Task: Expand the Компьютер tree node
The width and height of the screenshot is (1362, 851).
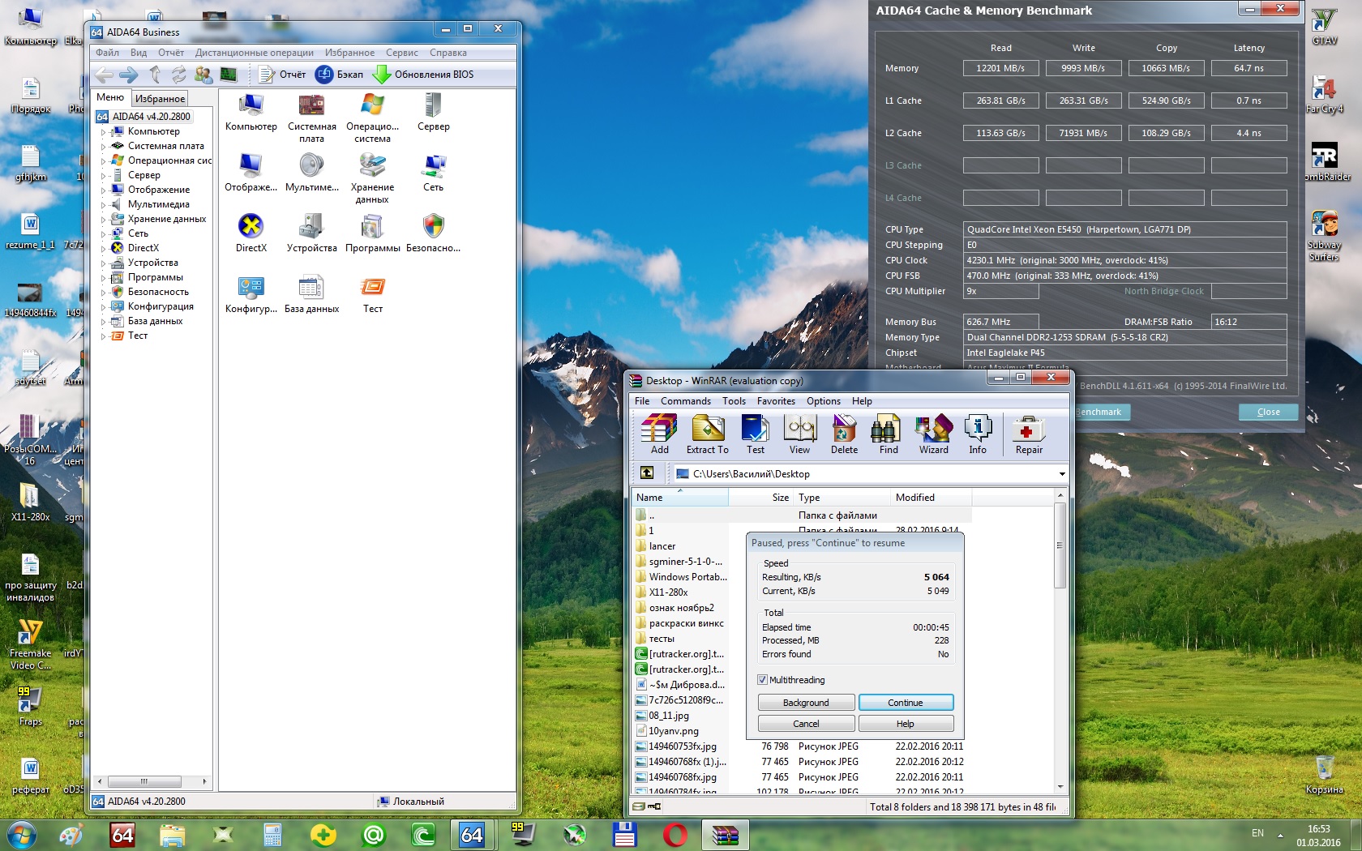Action: pyautogui.click(x=103, y=132)
